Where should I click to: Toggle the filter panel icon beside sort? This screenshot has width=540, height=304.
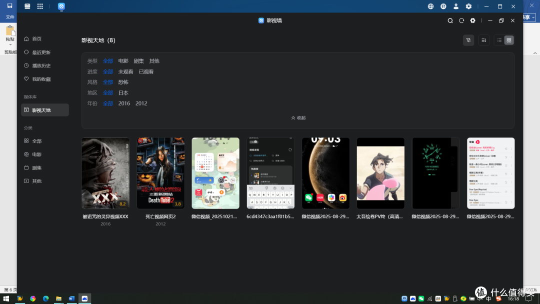(468, 40)
